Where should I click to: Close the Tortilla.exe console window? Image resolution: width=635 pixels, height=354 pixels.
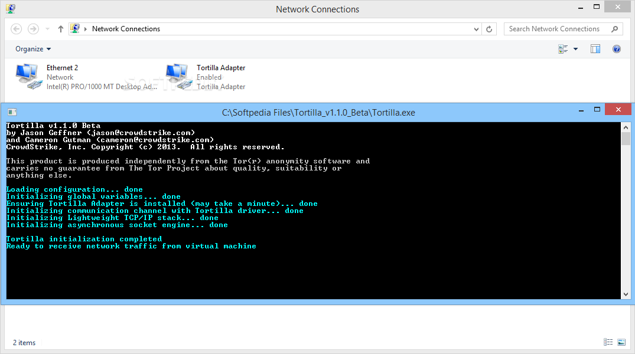click(618, 109)
